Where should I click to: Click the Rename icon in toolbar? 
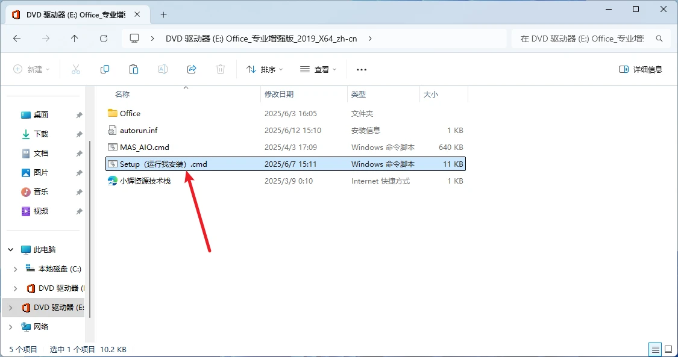tap(163, 69)
